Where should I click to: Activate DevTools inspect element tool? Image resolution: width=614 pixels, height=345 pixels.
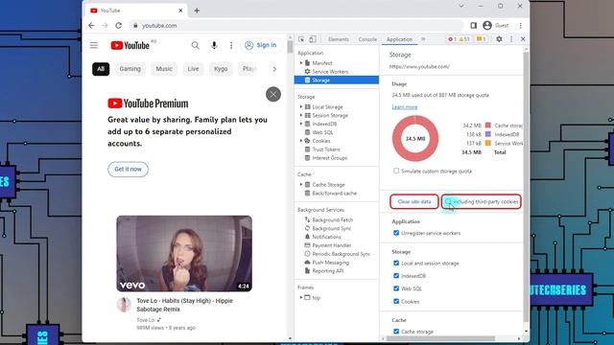[x=301, y=39]
